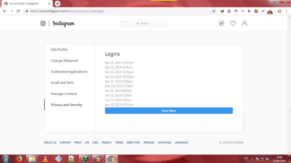
Task: Open the API footer link
Action: tap(87, 143)
